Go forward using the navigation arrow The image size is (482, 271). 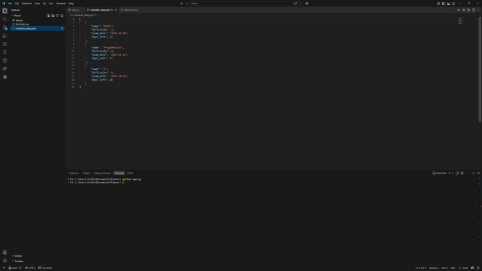click(x=187, y=4)
